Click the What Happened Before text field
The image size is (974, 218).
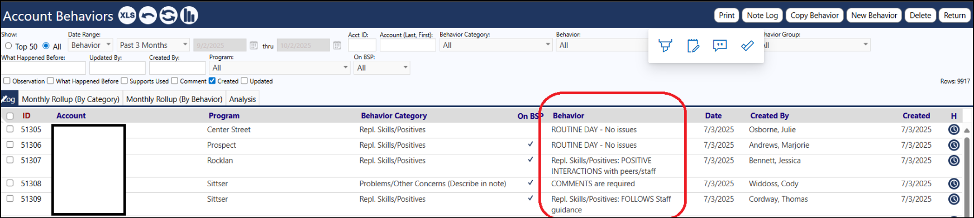44,68
